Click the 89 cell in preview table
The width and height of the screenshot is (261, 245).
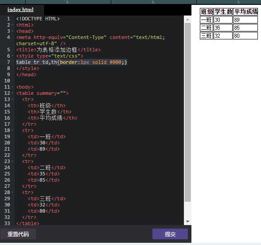pos(245,19)
